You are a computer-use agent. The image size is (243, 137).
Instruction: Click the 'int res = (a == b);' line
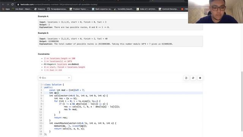tap(66, 98)
